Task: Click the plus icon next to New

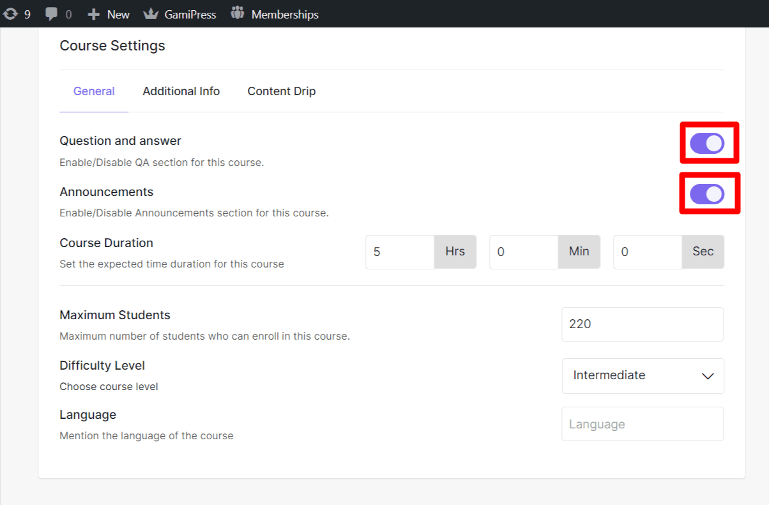Action: (x=94, y=13)
